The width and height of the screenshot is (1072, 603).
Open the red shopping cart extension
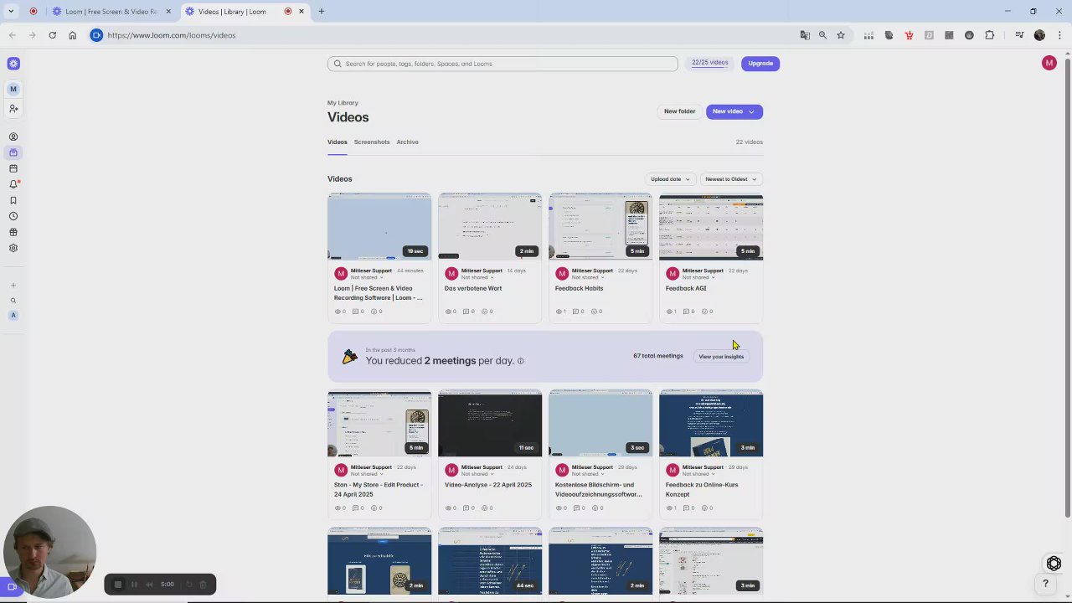click(x=909, y=35)
